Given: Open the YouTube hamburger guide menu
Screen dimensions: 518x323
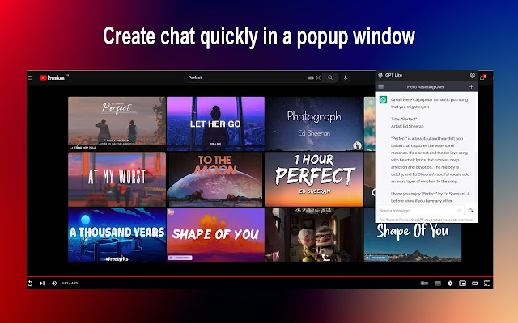Looking at the screenshot, I should 31,78.
